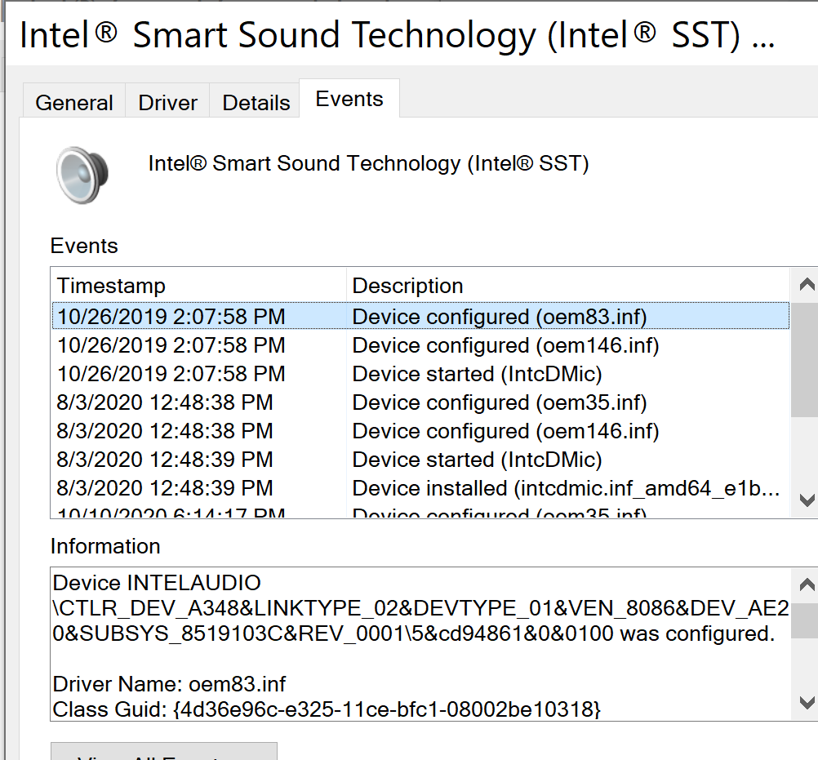Open the Details tab
The image size is (818, 760).
tap(256, 101)
